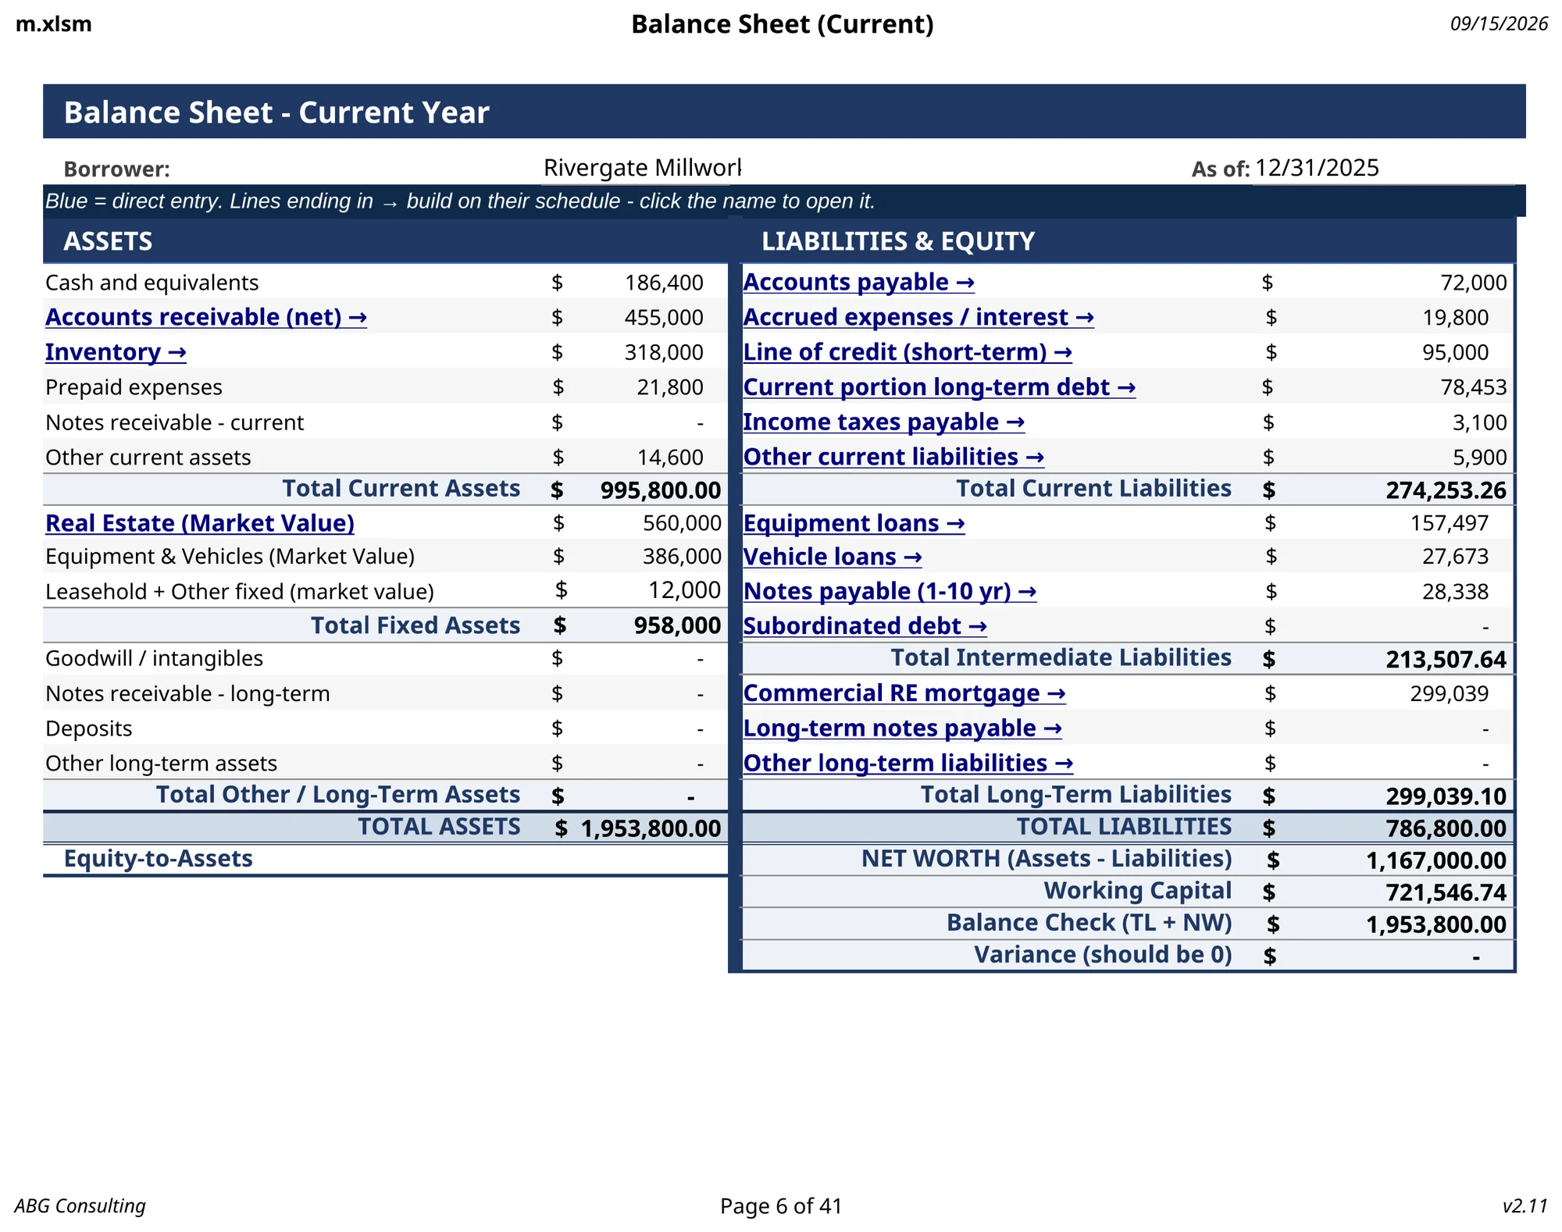Open the Inventory schedule link
Image resolution: width=1562 pixels, height=1232 pixels.
(x=116, y=352)
